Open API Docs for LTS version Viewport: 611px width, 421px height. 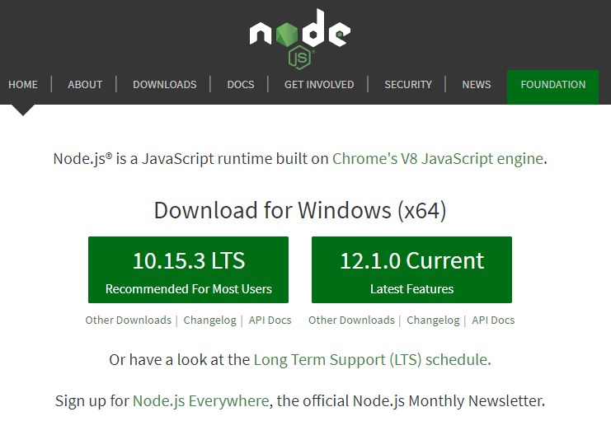tap(270, 320)
